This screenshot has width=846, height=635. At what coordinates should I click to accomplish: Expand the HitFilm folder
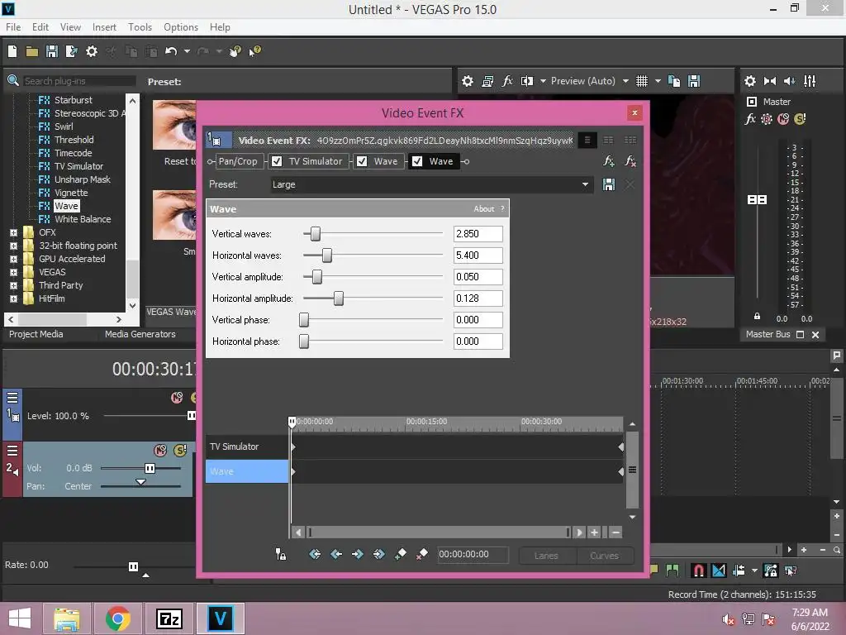13,298
